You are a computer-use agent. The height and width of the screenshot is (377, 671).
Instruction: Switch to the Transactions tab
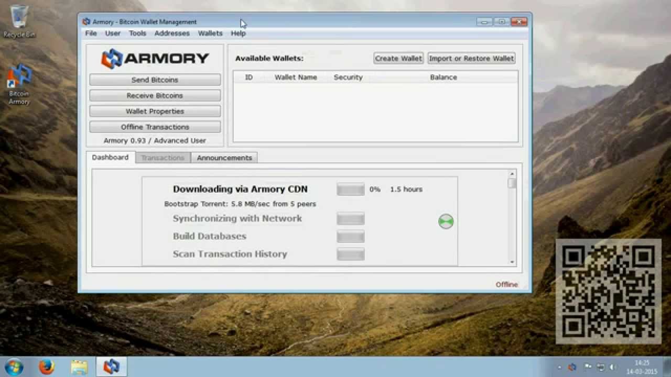tap(163, 158)
